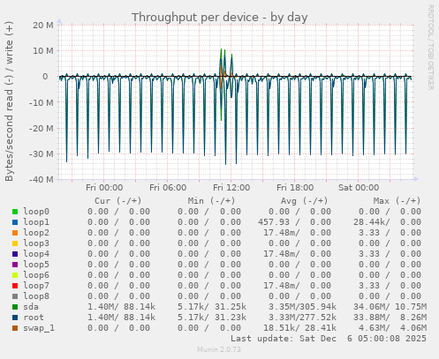Click the root average value '3.33M/277.52k'
Image resolution: width=439 pixels, height=359 pixels.
[x=302, y=318]
